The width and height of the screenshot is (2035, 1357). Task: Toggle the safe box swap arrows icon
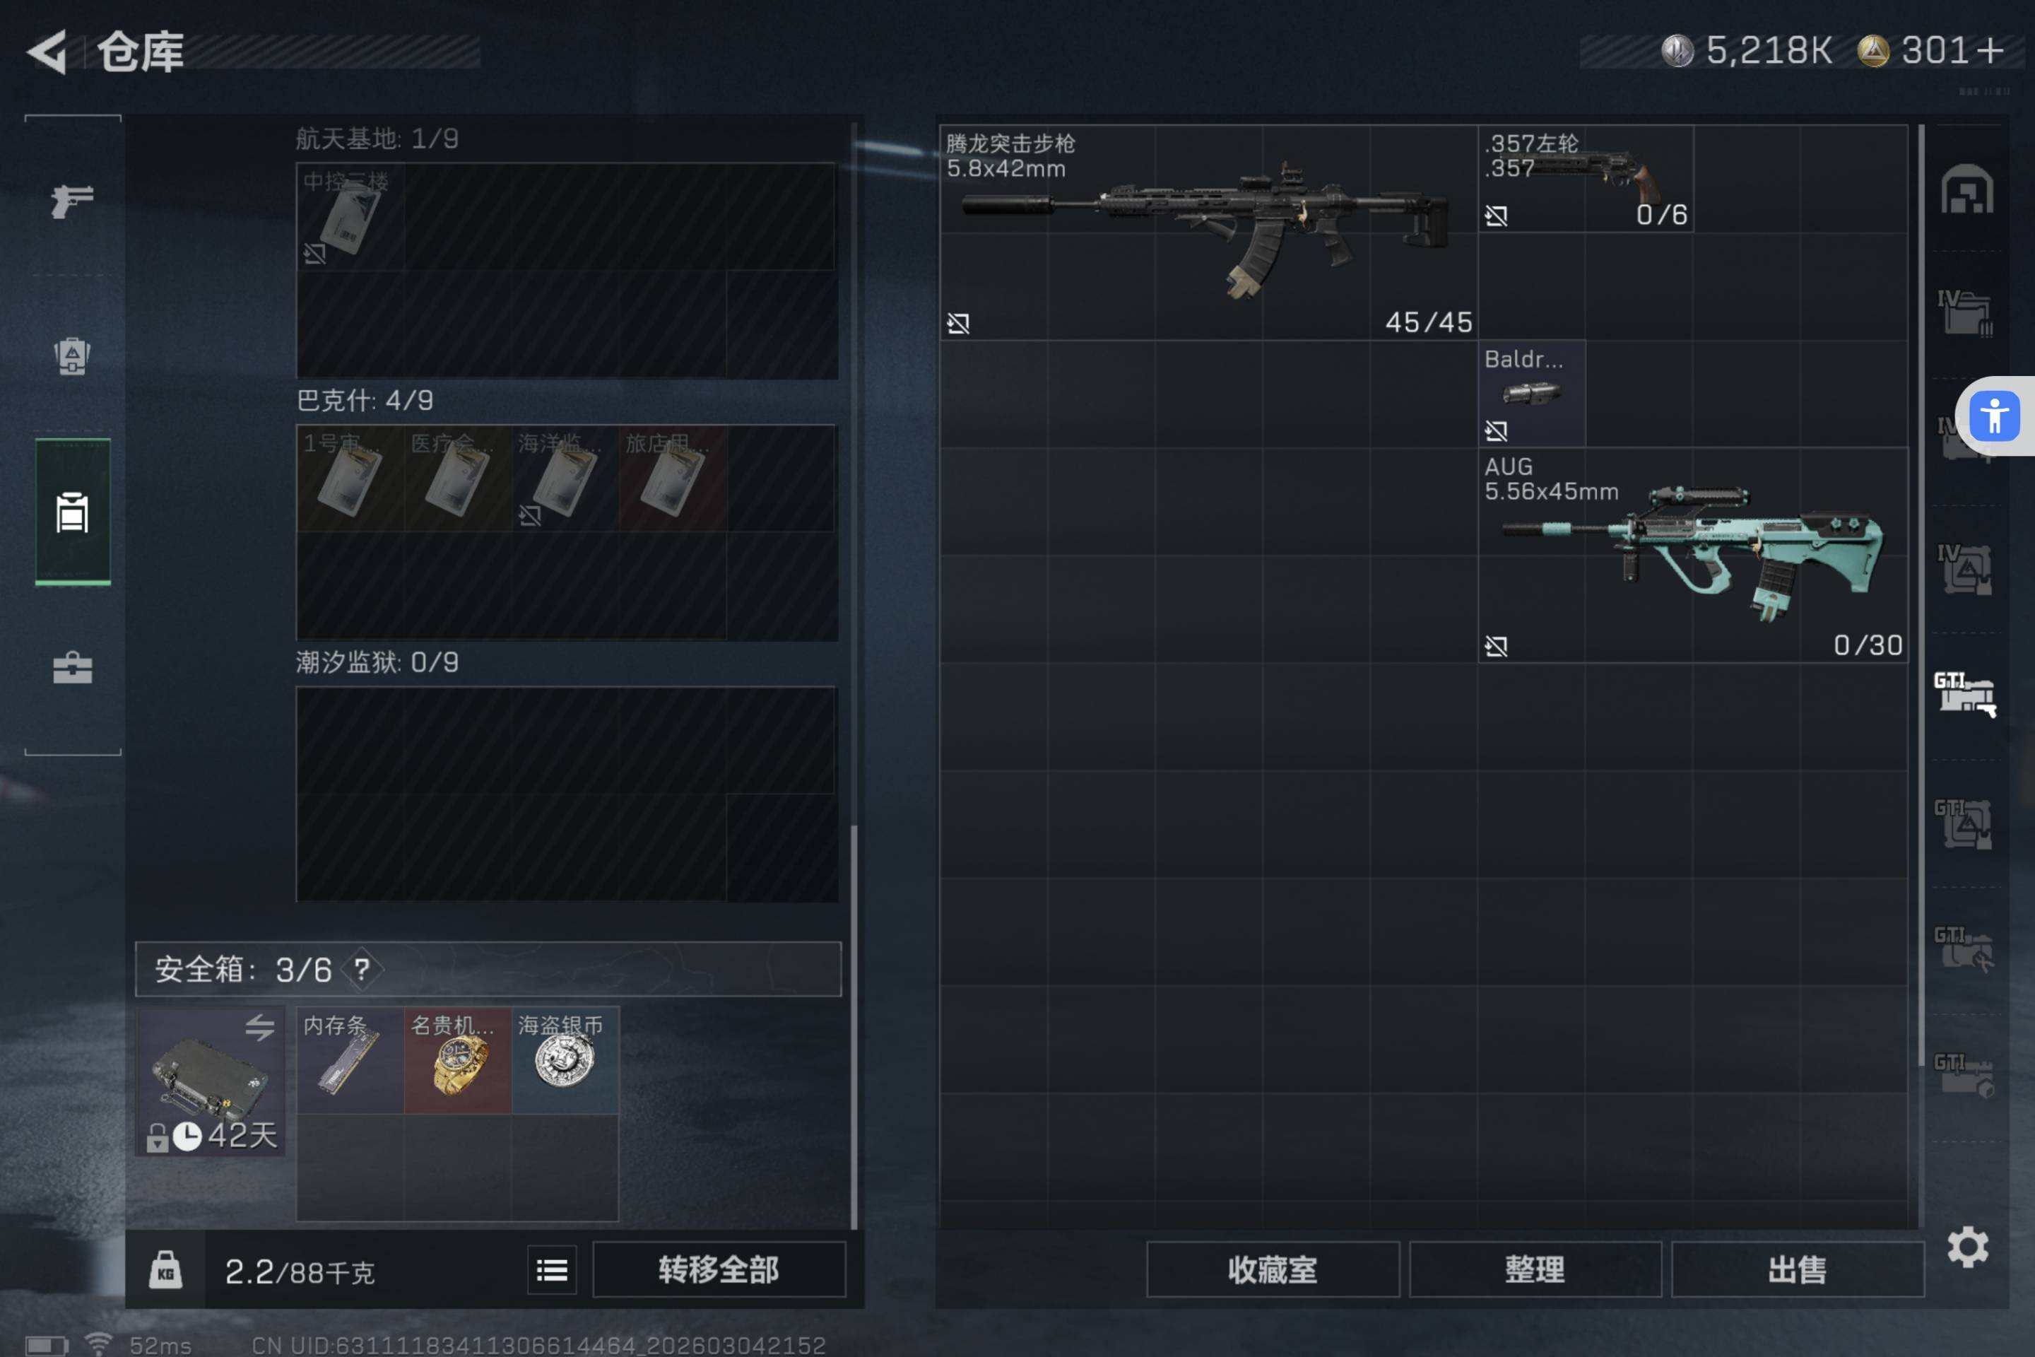pyautogui.click(x=259, y=1027)
